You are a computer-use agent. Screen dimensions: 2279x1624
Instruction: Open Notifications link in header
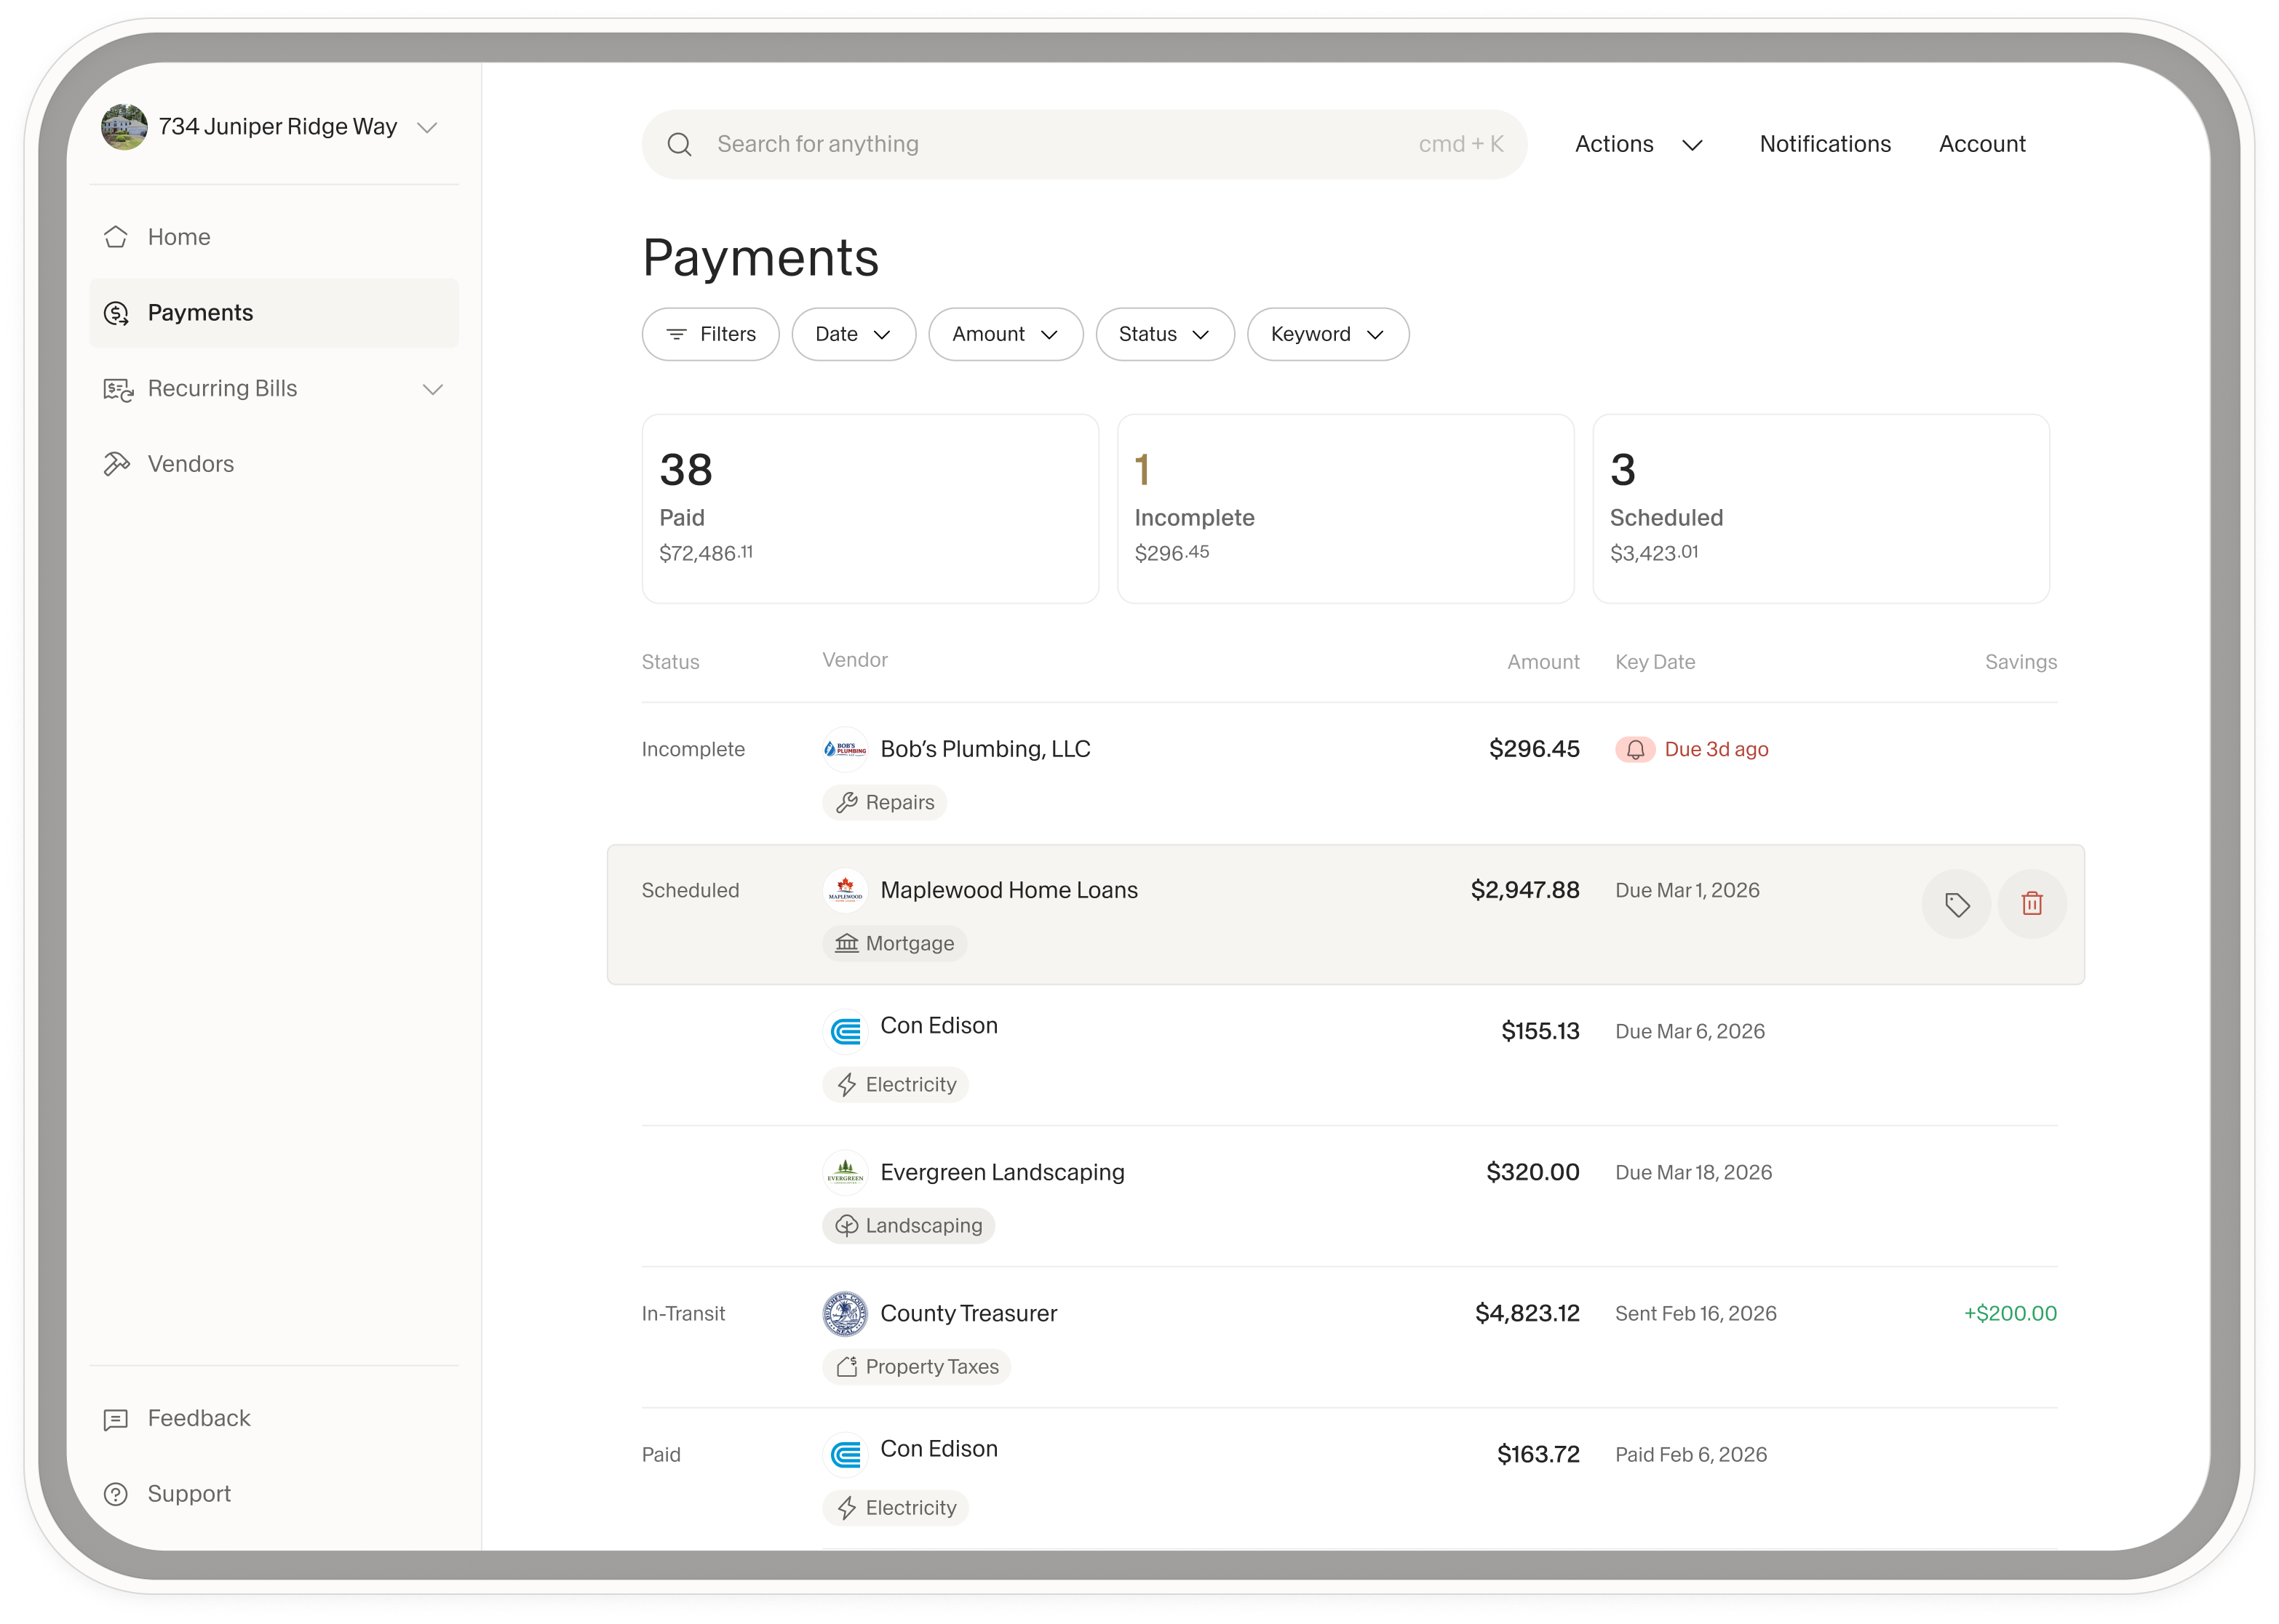[x=1823, y=144]
